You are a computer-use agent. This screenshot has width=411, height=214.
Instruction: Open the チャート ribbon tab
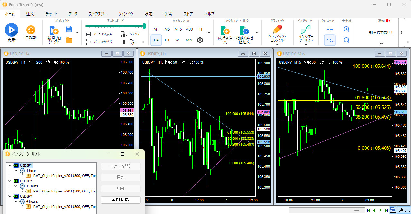(x=51, y=14)
